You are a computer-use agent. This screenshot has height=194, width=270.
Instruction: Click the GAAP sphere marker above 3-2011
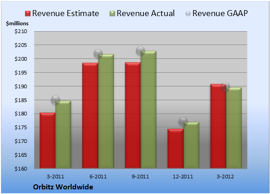[56, 100]
